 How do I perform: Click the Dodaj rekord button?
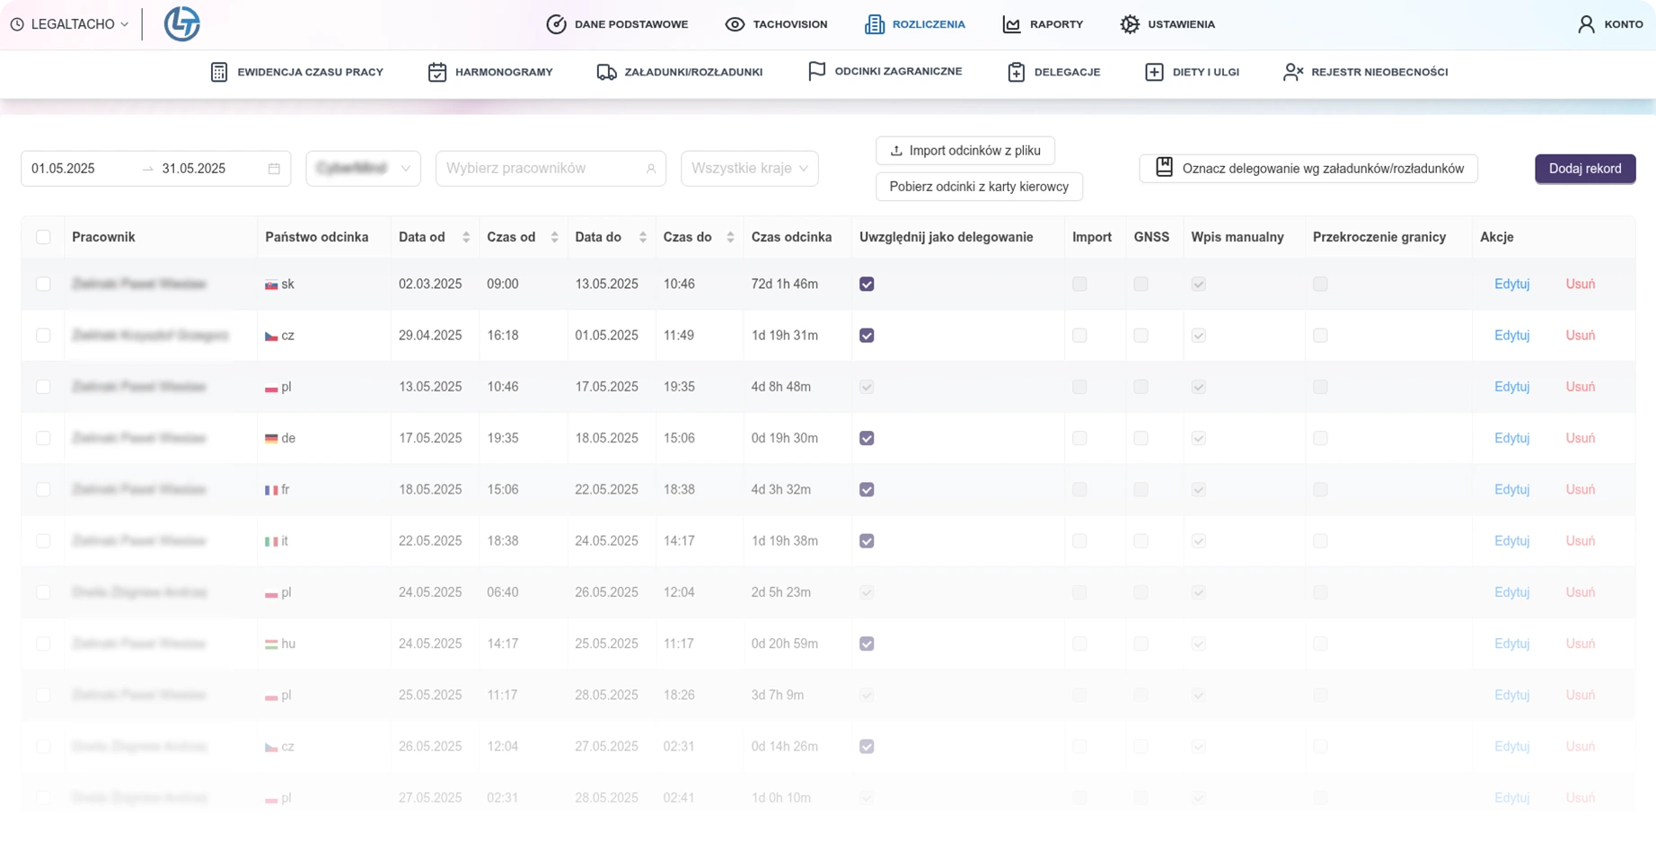(1584, 169)
